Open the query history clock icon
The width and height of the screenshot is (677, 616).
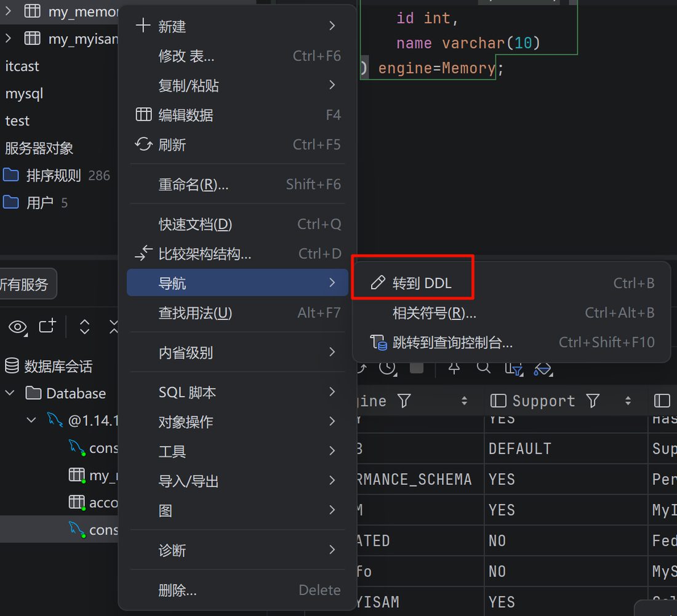(x=388, y=368)
